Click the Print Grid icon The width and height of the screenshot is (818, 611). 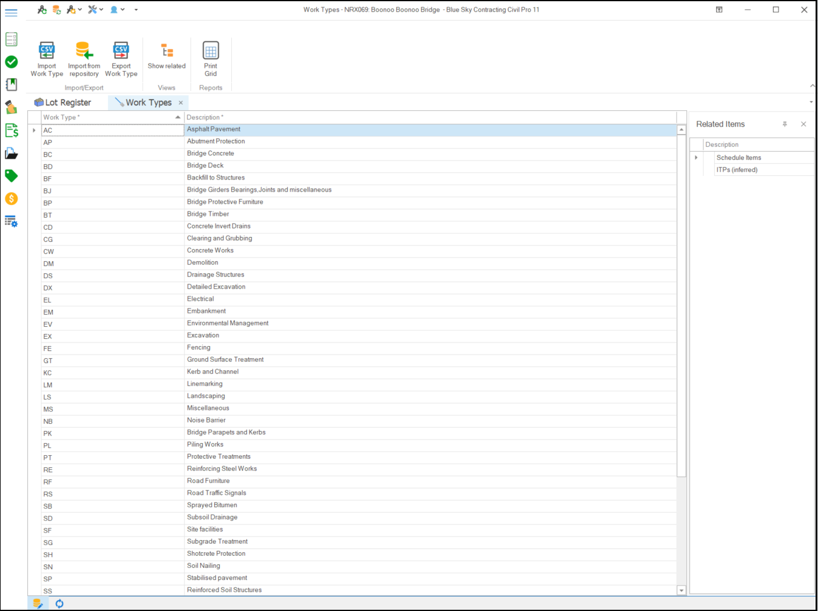tap(211, 51)
